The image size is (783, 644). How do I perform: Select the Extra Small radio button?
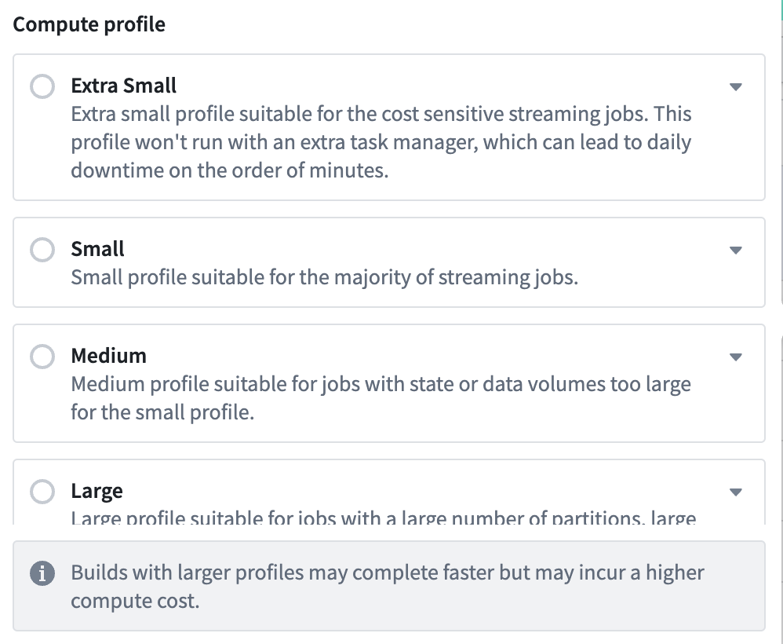[42, 86]
